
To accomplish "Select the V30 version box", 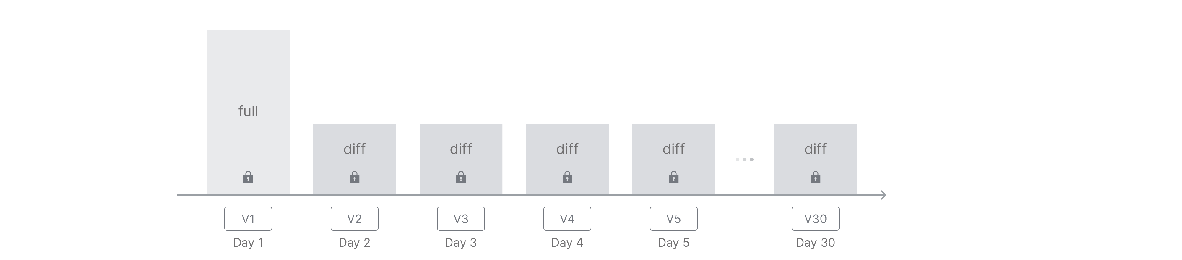I will tap(815, 219).
